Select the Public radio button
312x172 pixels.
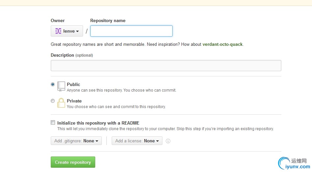[53, 84]
